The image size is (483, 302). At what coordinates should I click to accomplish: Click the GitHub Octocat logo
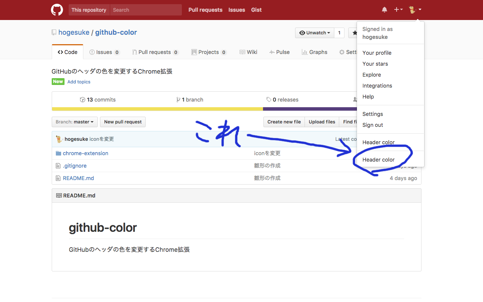tap(57, 10)
